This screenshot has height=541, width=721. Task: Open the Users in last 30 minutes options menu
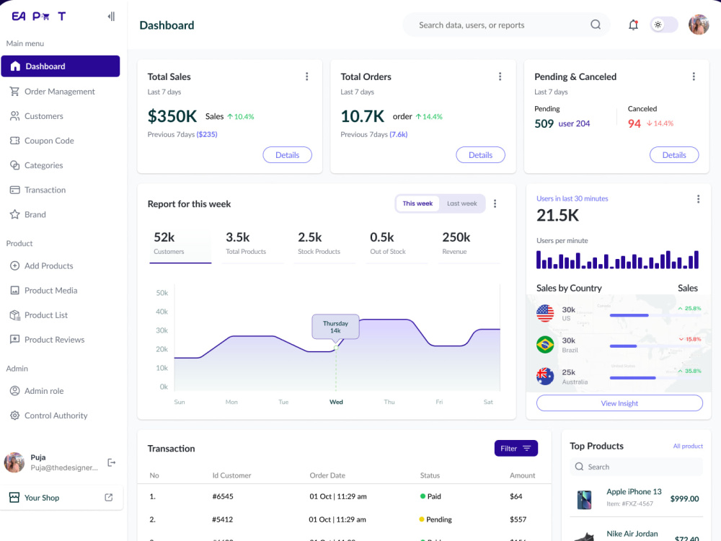[x=698, y=199]
